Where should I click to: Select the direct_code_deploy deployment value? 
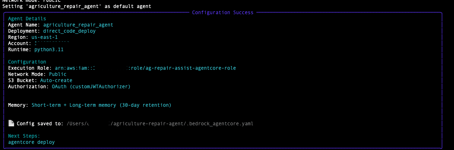(x=69, y=31)
